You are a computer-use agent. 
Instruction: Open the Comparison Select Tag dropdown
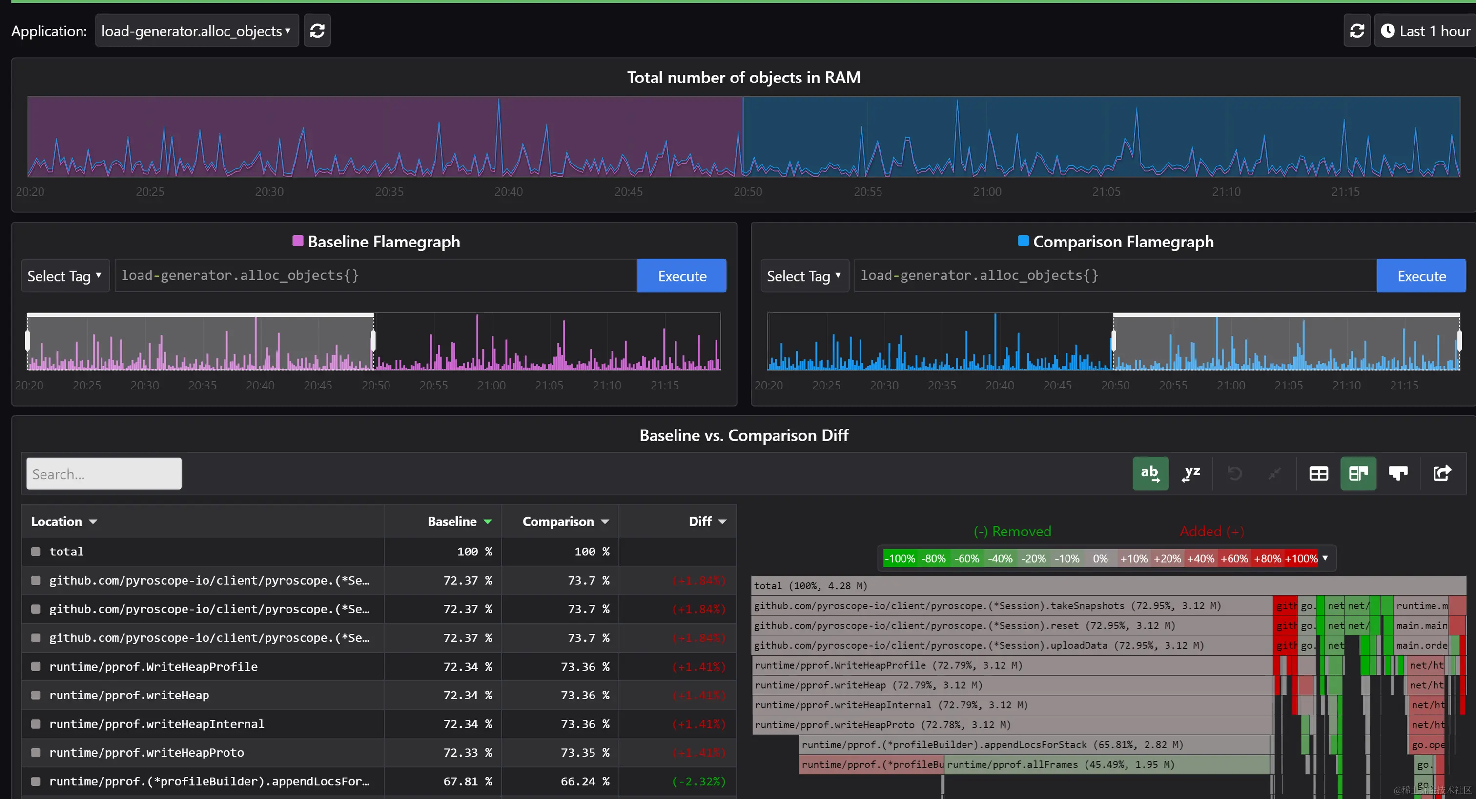pos(804,276)
